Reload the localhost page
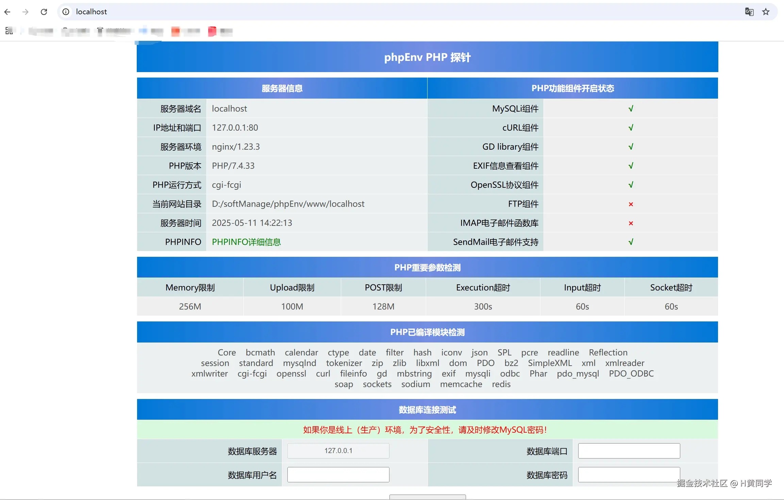The image size is (784, 500). click(x=44, y=12)
